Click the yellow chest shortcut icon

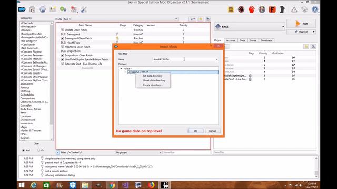point(231,9)
